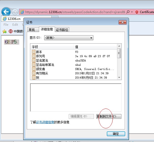154x142 pixels.
Task: Switch to the 证书路径 tab
Action: click(62, 30)
